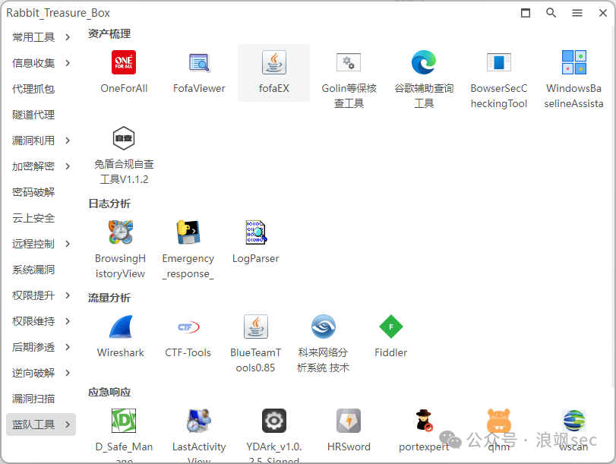This screenshot has height=464, width=616.
Task: Open the fofaEX Java tool
Action: [x=274, y=62]
